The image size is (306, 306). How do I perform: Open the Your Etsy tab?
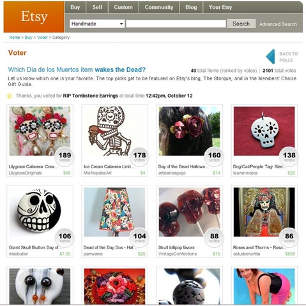pos(220,7)
